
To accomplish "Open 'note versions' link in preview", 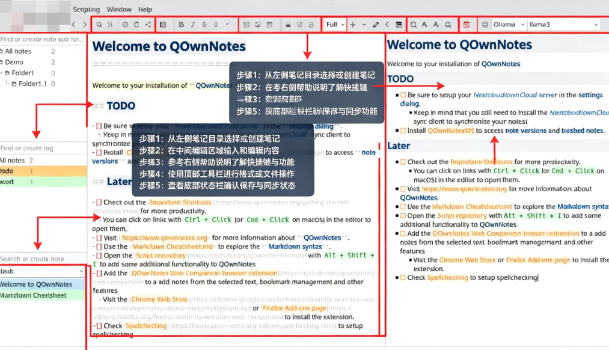I will tap(525, 130).
